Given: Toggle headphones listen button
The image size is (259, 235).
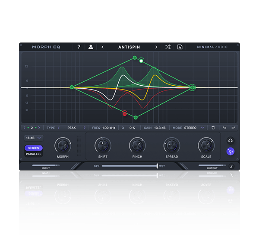Looking at the screenshot, I should pyautogui.click(x=231, y=141).
